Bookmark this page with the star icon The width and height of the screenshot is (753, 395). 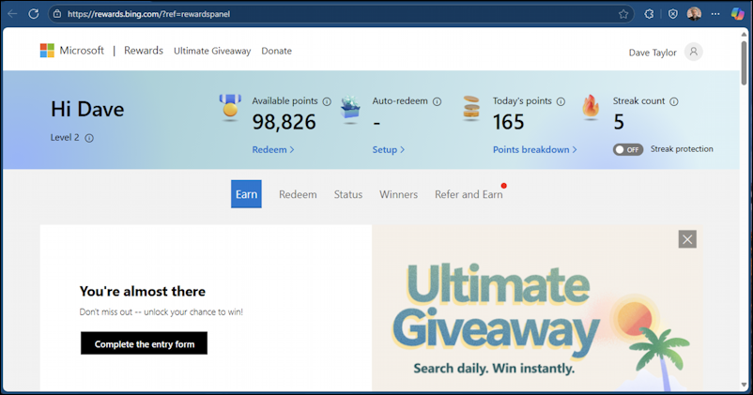tap(623, 14)
